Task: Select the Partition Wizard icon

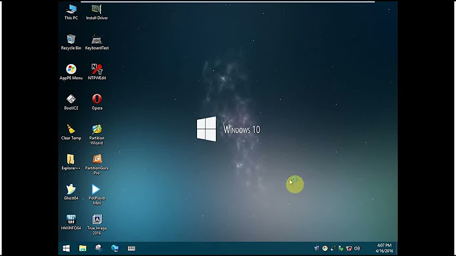Action: click(x=97, y=134)
